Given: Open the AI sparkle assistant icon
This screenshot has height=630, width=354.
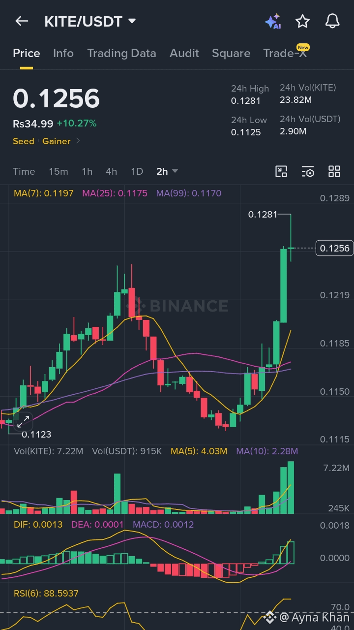Looking at the screenshot, I should [x=273, y=22].
